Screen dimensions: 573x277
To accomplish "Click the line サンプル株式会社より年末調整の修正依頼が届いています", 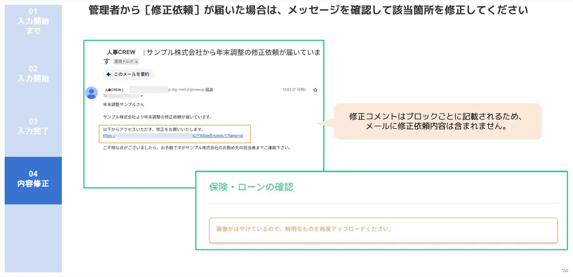I will pyautogui.click(x=158, y=117).
